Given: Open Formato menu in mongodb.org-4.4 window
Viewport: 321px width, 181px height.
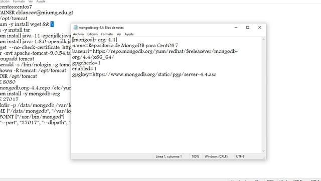Looking at the screenshot, I should 107,34.
